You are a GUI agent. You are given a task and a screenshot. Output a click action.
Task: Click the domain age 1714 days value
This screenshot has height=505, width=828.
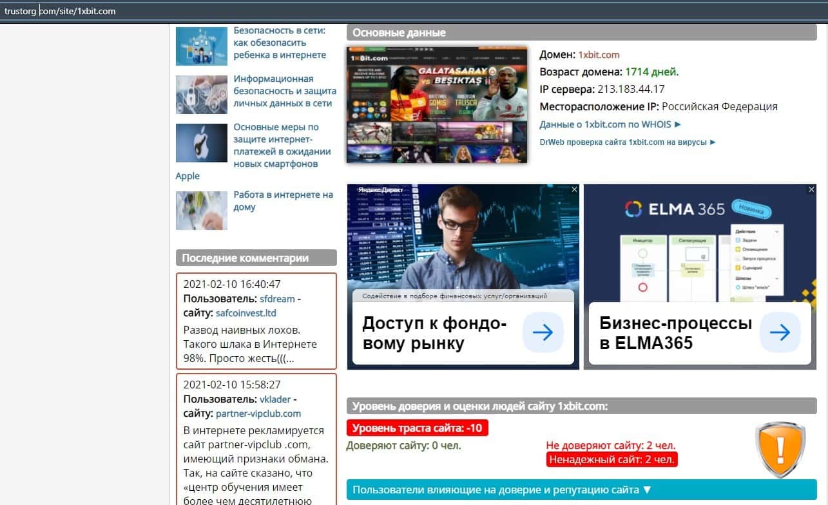click(651, 72)
